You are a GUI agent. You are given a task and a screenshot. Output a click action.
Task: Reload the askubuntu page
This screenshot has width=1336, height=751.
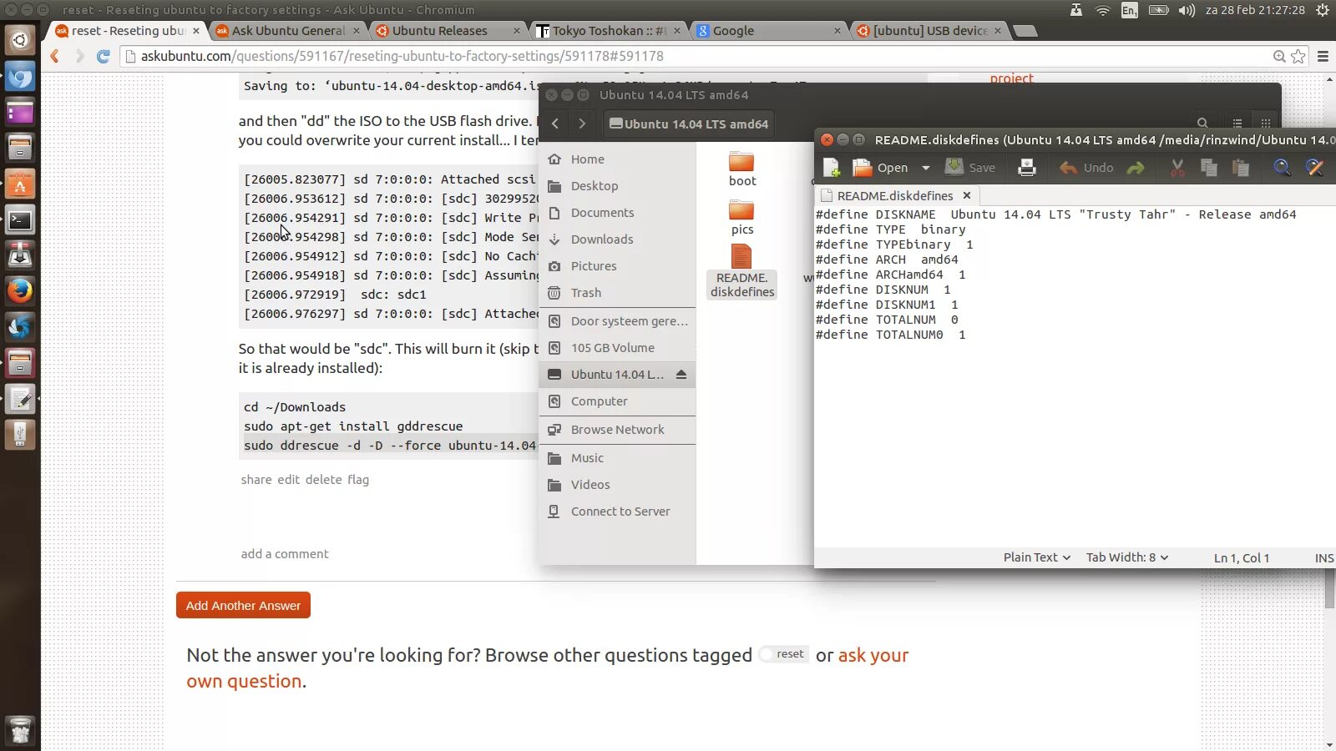click(x=104, y=56)
